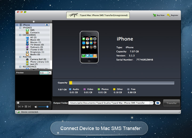This screenshot has width=192, height=138.
Task: Click the stop playback button
Action: (26, 107)
